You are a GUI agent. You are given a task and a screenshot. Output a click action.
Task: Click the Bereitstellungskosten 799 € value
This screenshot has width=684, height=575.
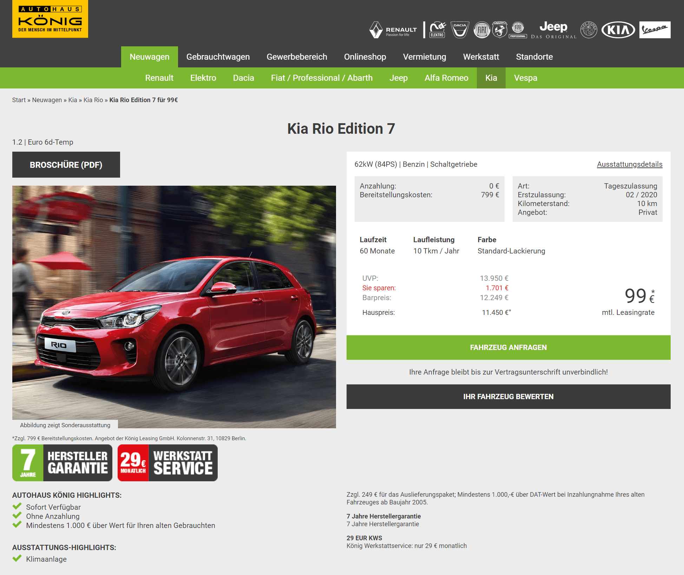pyautogui.click(x=490, y=195)
